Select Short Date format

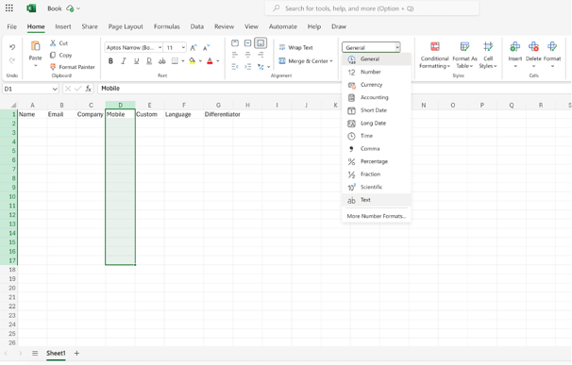point(377,110)
